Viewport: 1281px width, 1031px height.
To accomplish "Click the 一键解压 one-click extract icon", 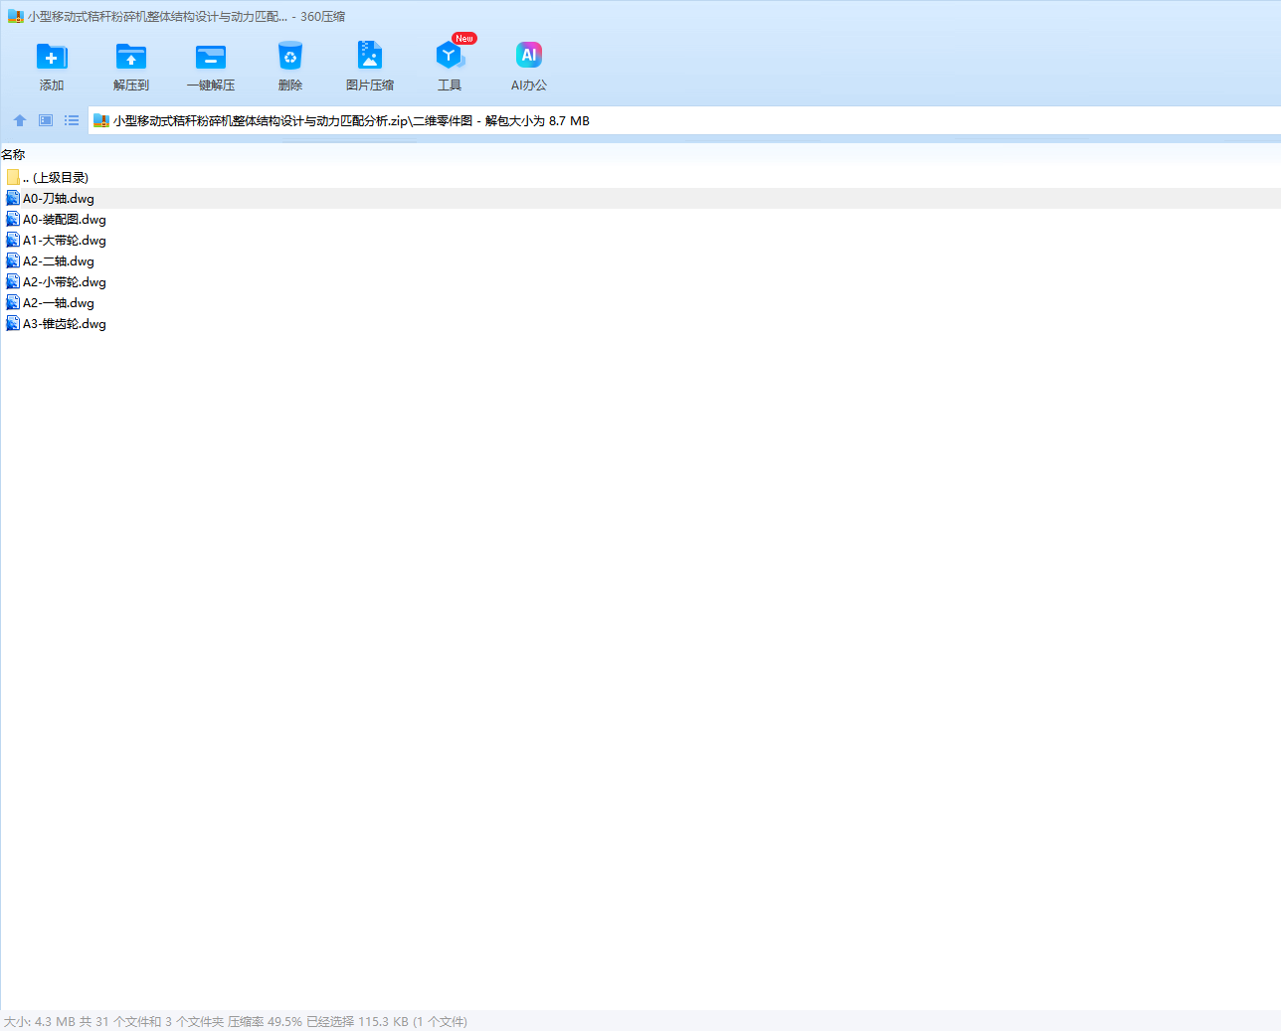I will (211, 57).
